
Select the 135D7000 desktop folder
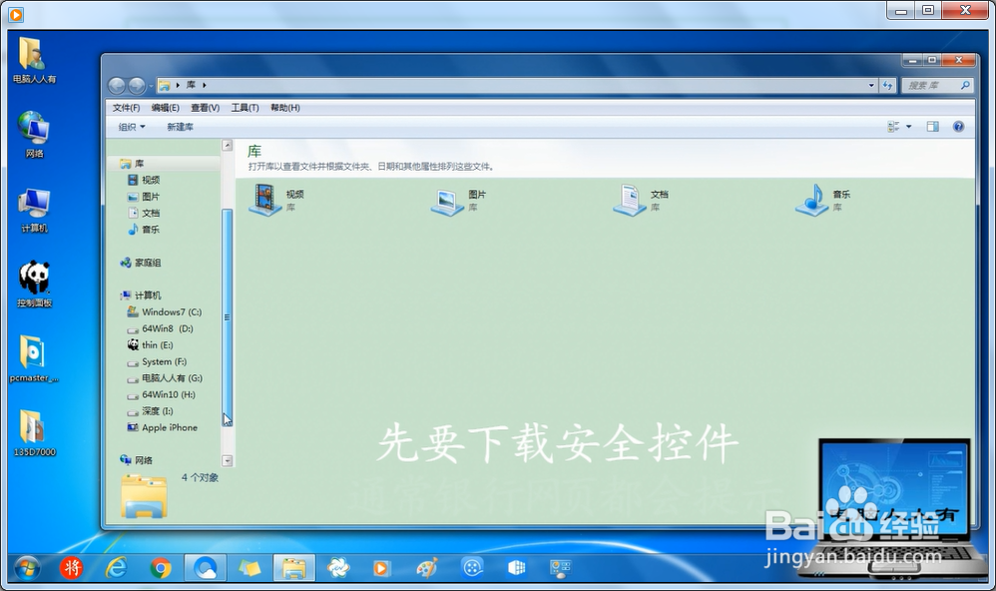(34, 433)
